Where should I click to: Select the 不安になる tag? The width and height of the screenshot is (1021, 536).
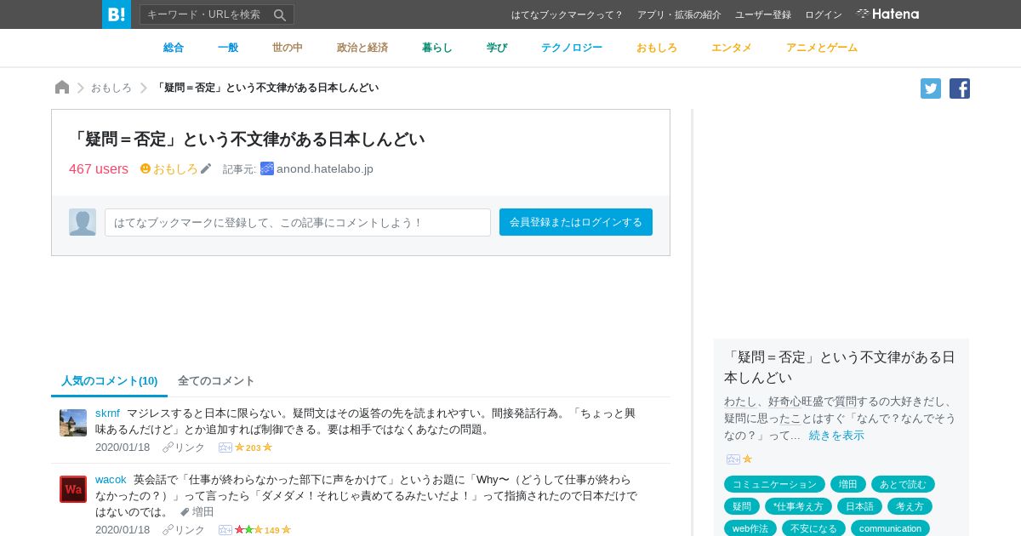[813, 528]
